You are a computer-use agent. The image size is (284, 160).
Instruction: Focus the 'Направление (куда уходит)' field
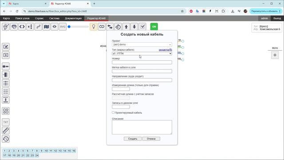142,80
